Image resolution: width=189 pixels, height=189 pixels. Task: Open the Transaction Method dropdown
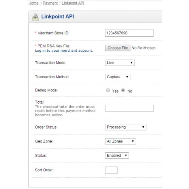pyautogui.click(x=118, y=77)
